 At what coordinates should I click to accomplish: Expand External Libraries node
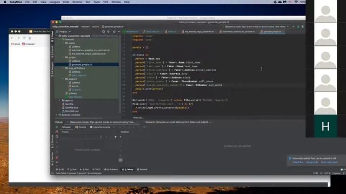(x=57, y=115)
